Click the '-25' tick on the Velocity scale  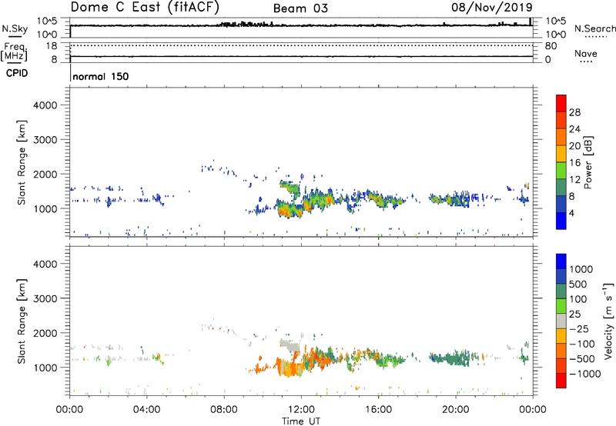tap(579, 329)
